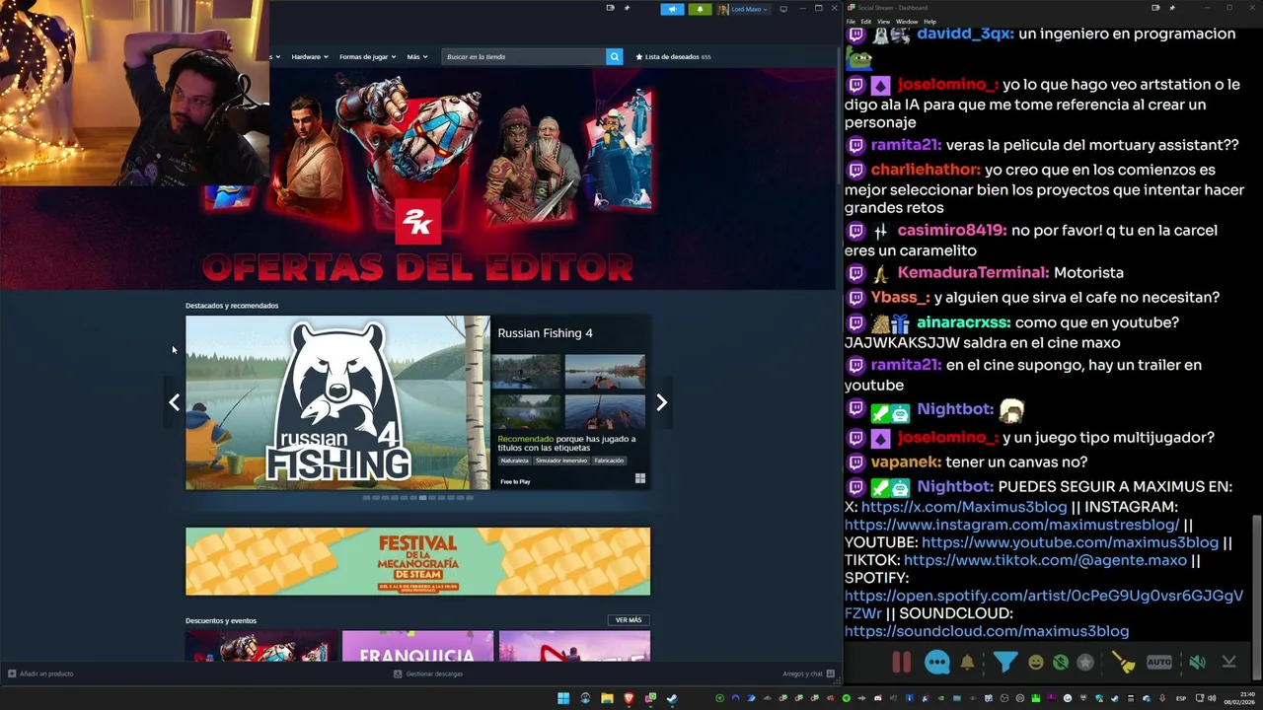
Task: Select the Simulador inmersivo tag
Action: click(561, 461)
